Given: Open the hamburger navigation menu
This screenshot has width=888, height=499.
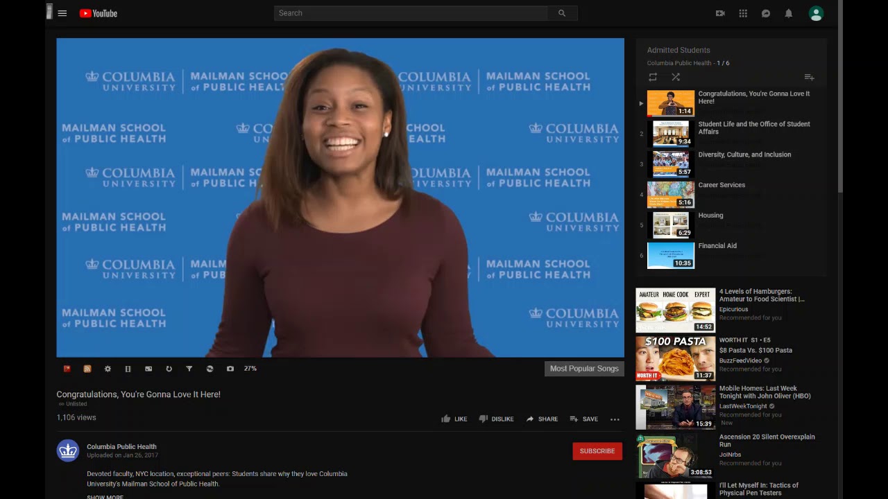Looking at the screenshot, I should coord(62,13).
